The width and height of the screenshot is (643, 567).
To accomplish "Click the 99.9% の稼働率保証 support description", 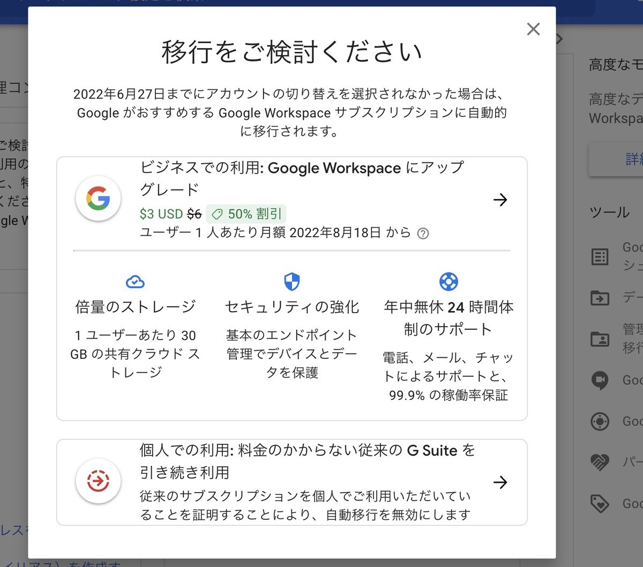I will point(448,376).
